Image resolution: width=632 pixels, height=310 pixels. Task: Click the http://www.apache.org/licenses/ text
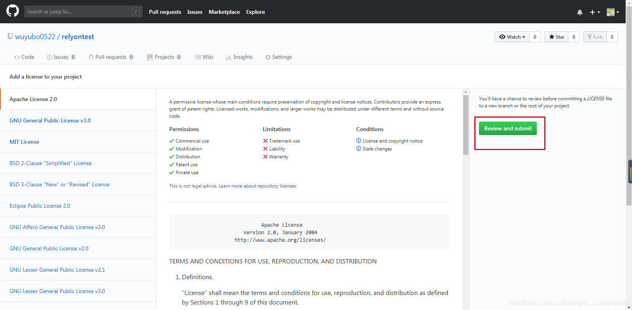(280, 240)
